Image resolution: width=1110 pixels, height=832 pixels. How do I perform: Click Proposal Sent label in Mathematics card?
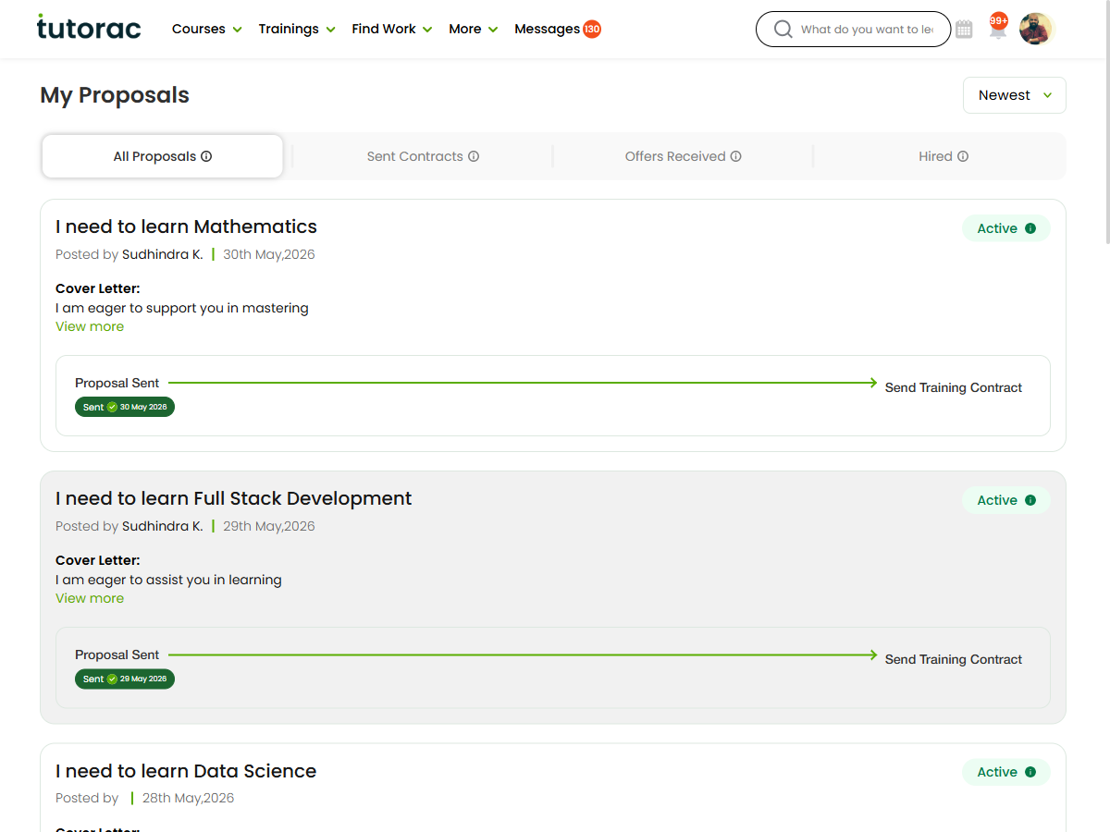pyautogui.click(x=117, y=383)
